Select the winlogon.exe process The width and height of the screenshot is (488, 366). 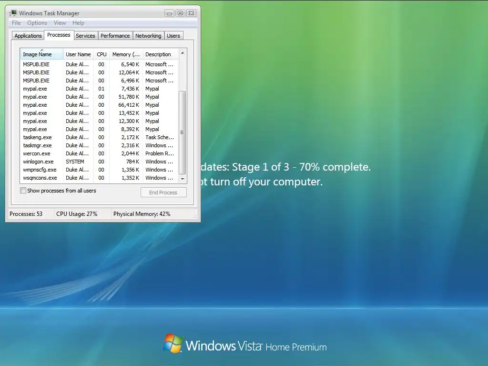pos(99,161)
